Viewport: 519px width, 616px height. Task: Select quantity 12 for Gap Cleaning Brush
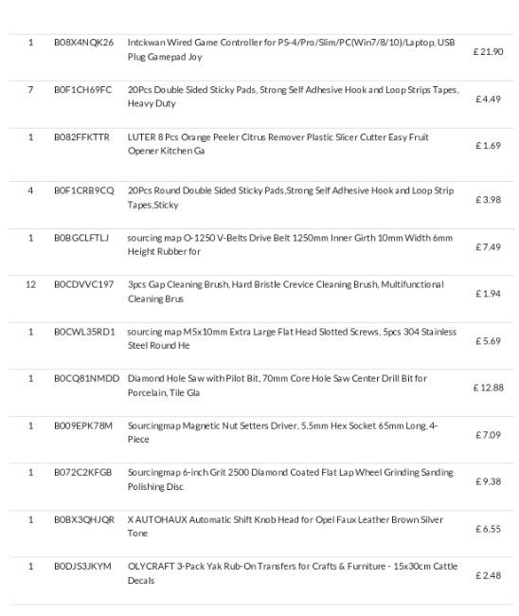tap(30, 284)
